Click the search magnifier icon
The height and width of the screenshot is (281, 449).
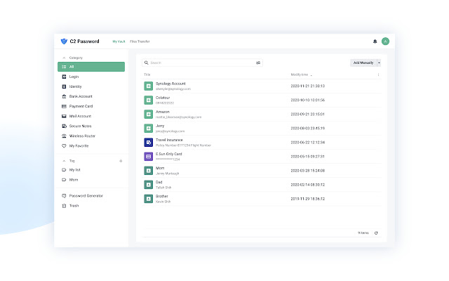click(x=147, y=63)
